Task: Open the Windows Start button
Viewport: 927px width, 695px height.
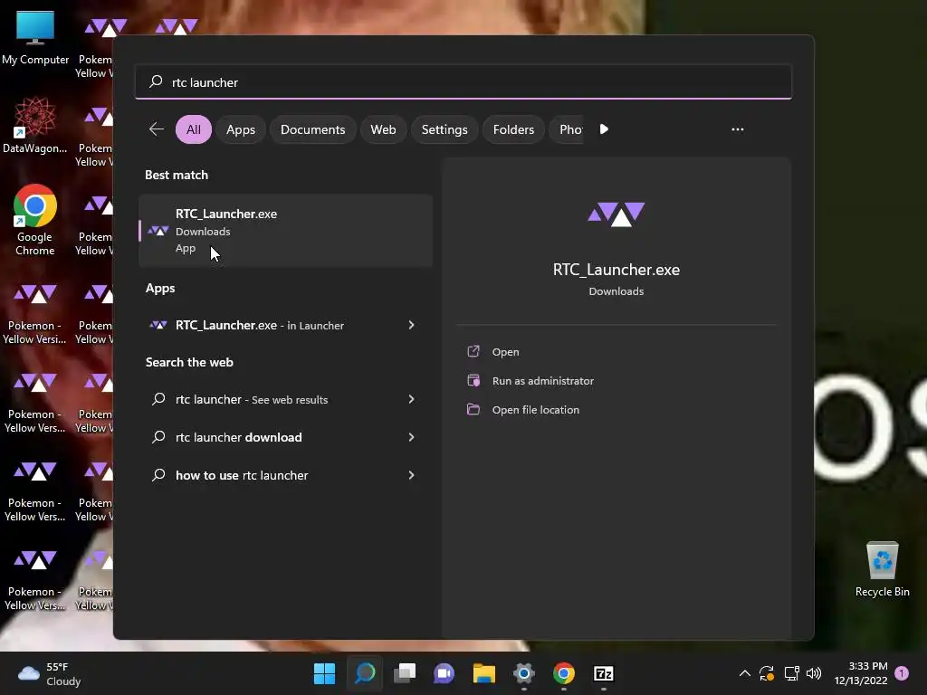Action: 325,673
